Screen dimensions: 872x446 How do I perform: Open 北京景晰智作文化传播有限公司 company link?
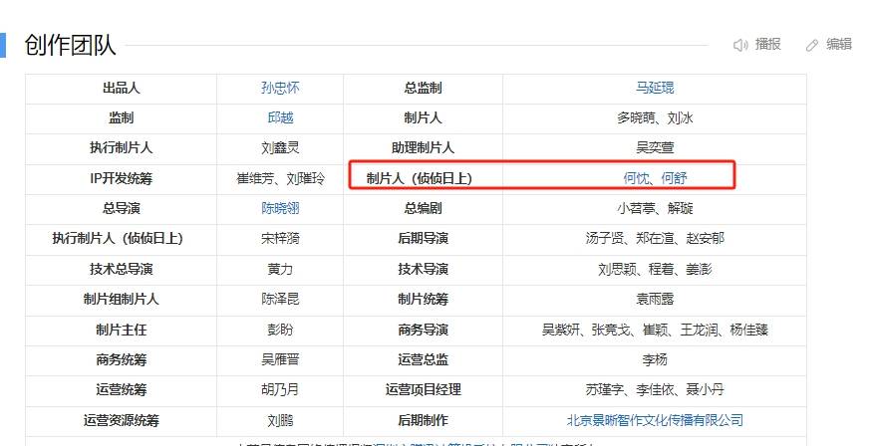tap(655, 420)
